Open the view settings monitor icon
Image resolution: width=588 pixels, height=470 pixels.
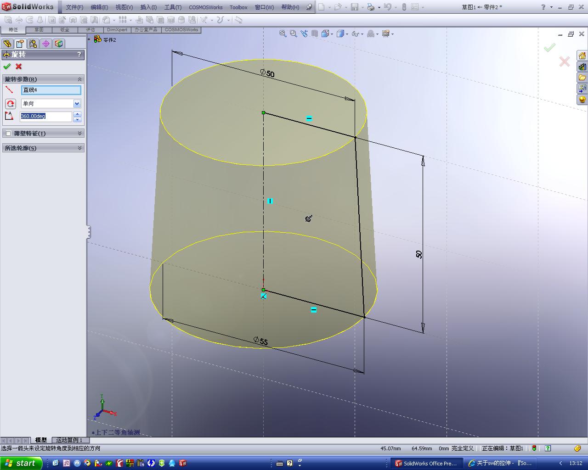385,34
